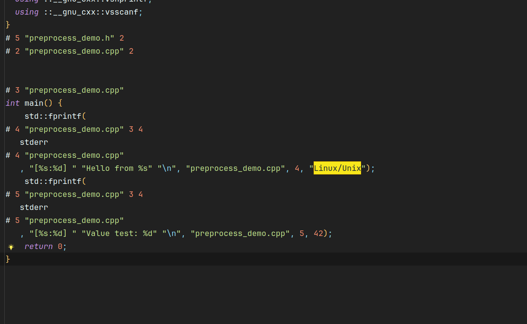Click the main function name
The image size is (527, 324).
[34, 103]
